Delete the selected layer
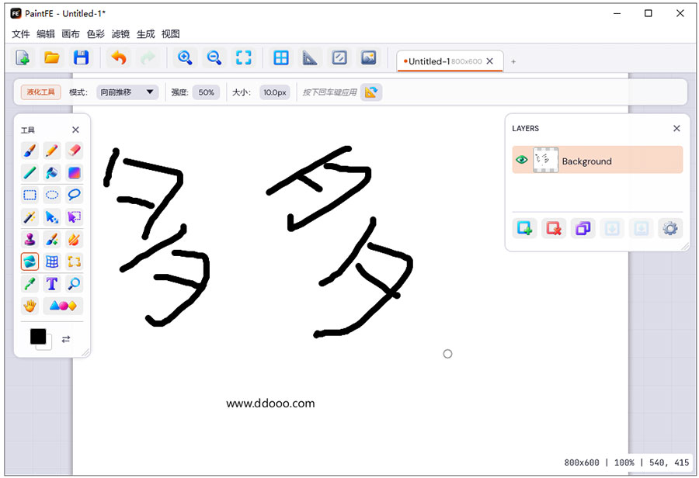The width and height of the screenshot is (699, 478). coord(554,229)
